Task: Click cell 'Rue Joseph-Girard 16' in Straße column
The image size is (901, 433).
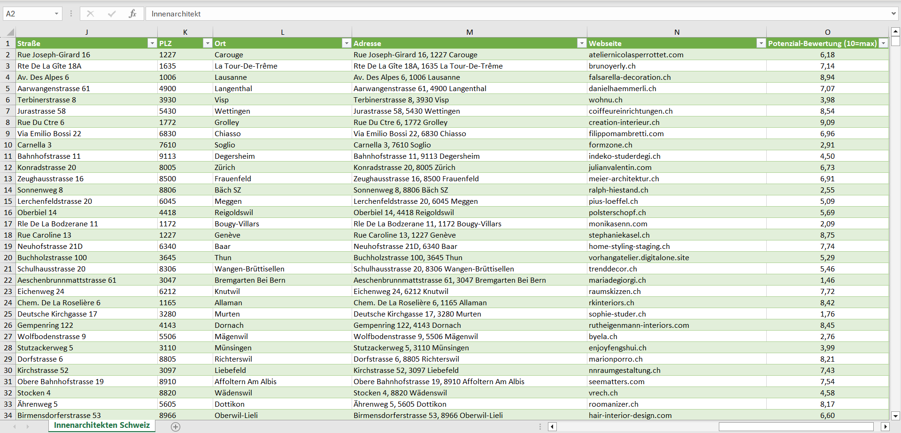Action: [x=87, y=54]
